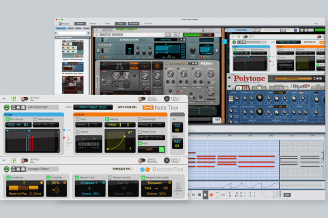Click green grid icon above Random Tool

[x=13, y=160]
